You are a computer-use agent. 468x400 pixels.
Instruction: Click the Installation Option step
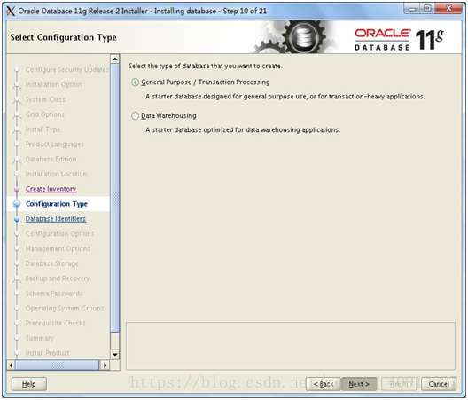pos(54,84)
